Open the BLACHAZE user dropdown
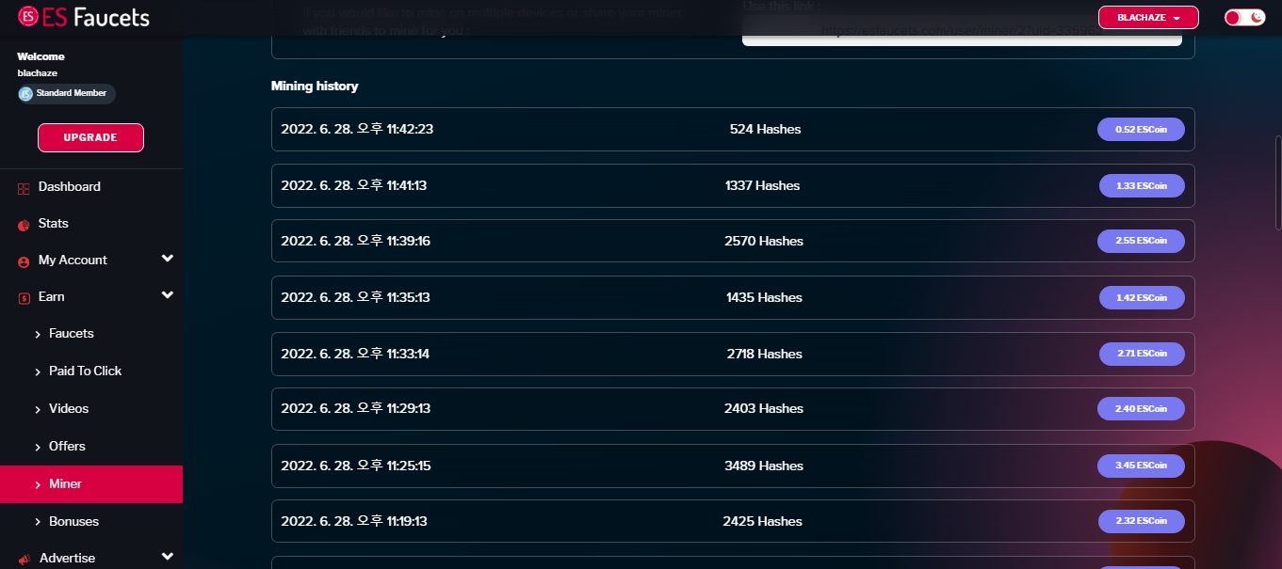Image resolution: width=1282 pixels, height=569 pixels. 1148,17
